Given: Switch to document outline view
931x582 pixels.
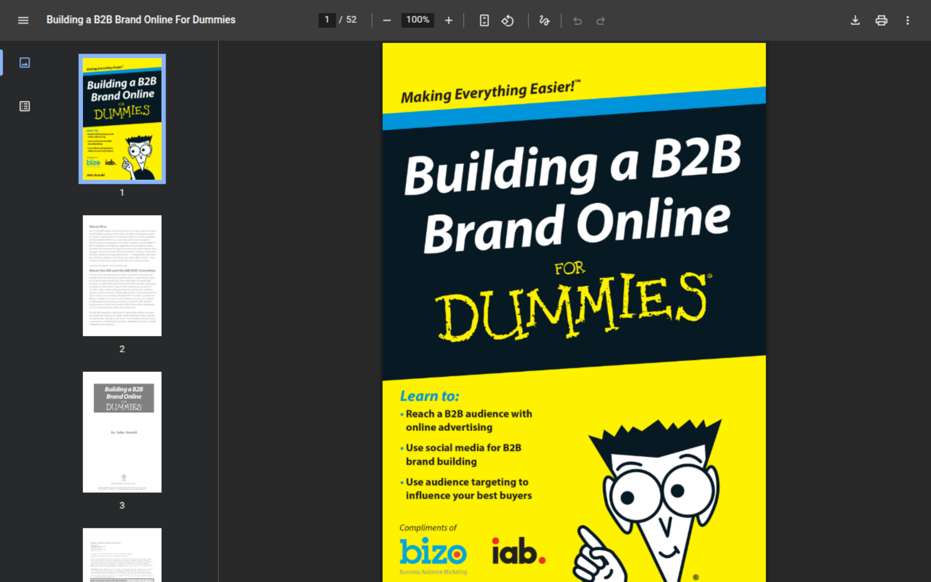Looking at the screenshot, I should pos(25,106).
